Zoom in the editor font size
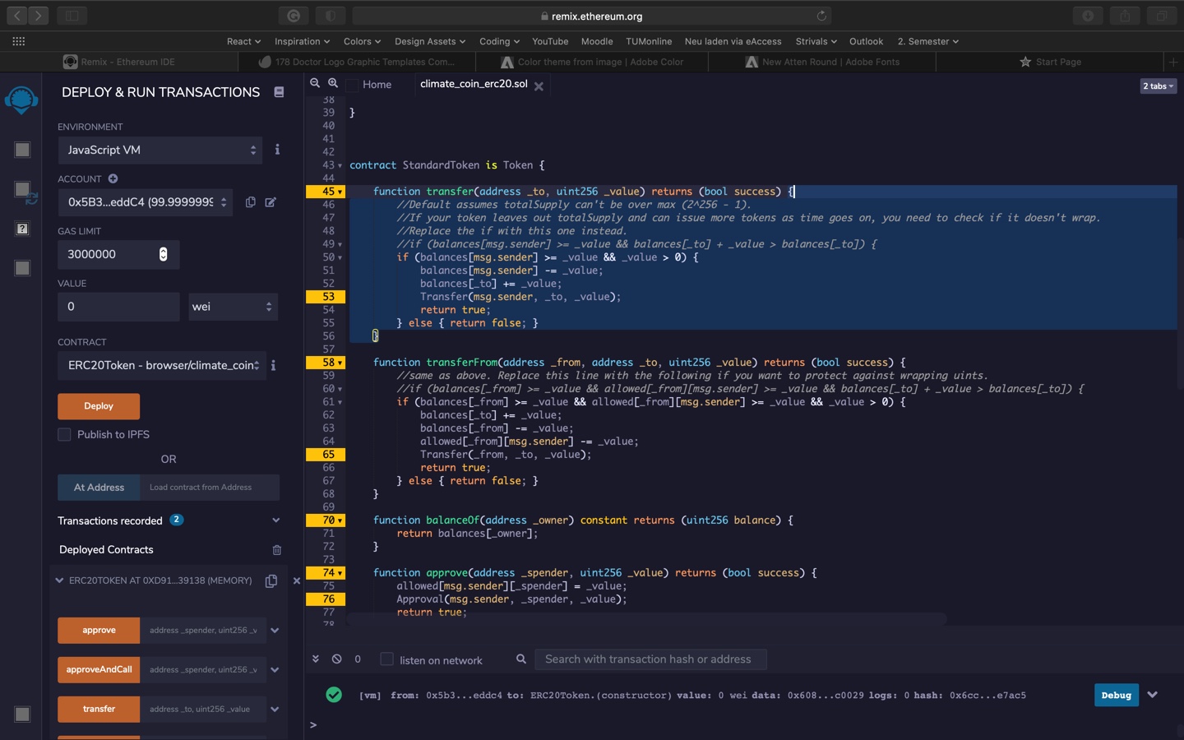The width and height of the screenshot is (1184, 740). pos(333,83)
